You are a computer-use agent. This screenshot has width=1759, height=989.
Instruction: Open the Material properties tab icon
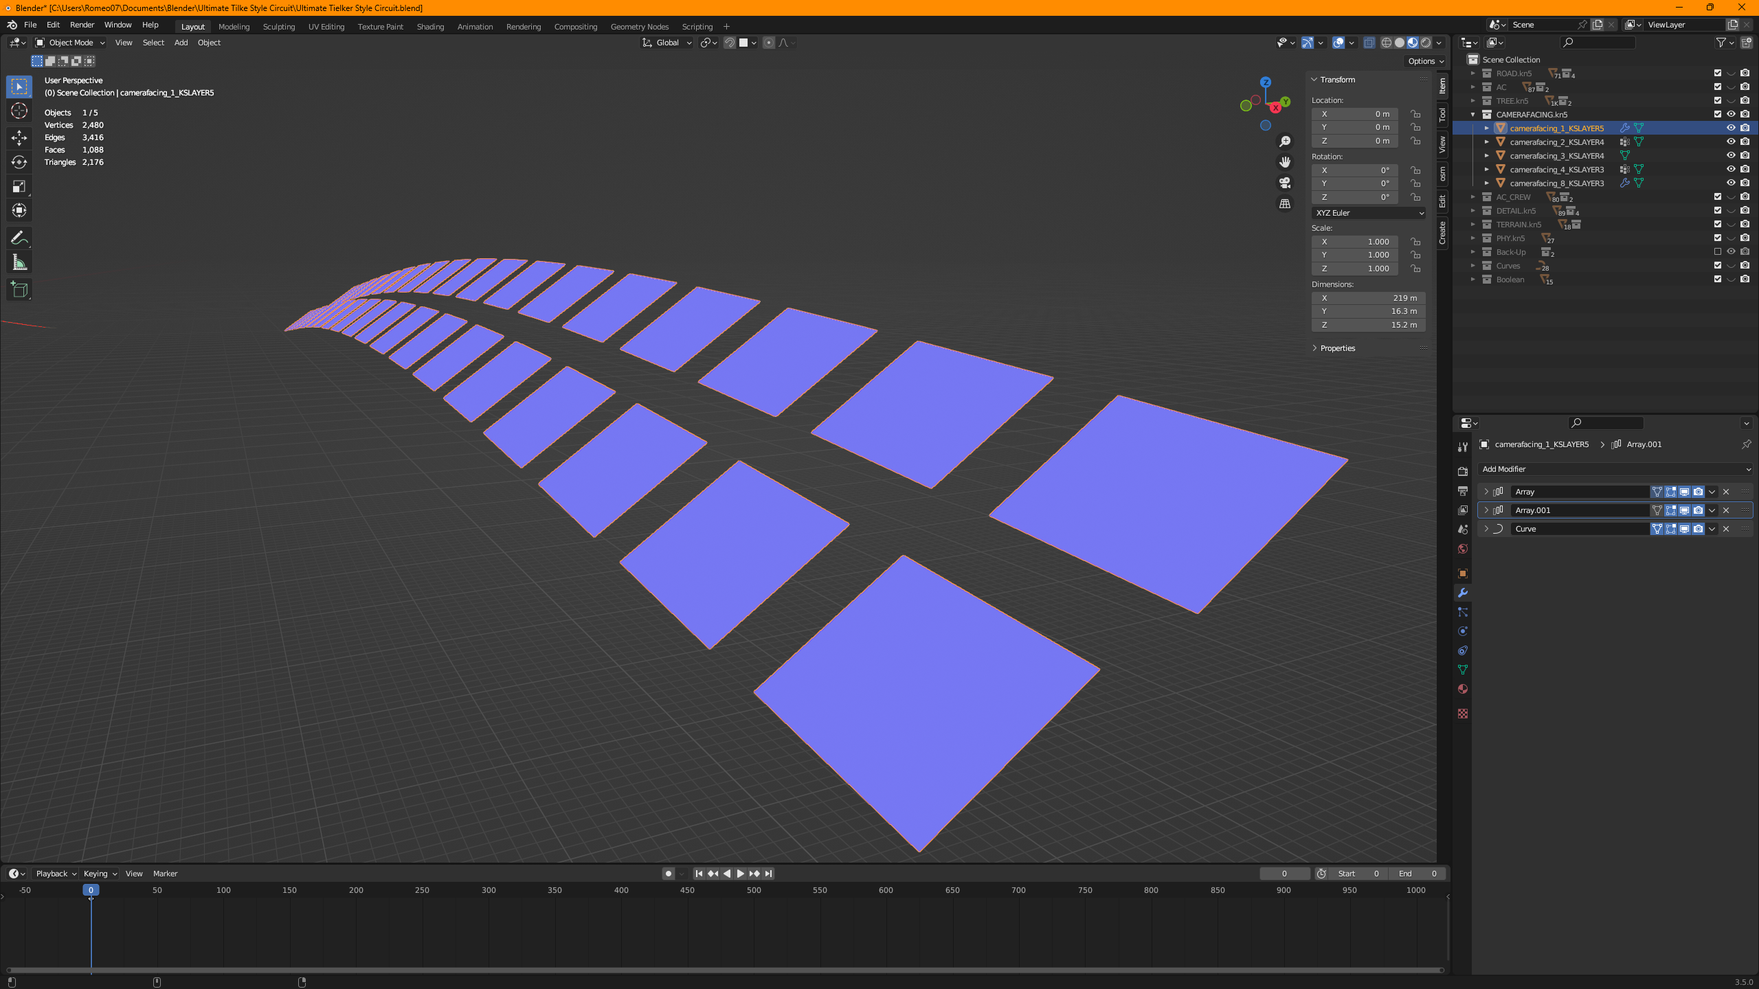(1463, 689)
